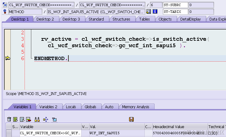Click line number 5 in the editor
This screenshot has width=226, height=137.
pyautogui.click(x=22, y=52)
